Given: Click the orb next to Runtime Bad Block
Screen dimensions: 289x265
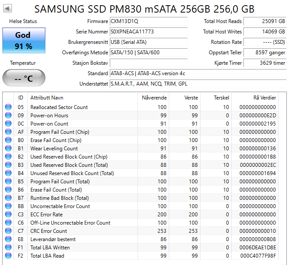Looking at the screenshot, I should click(x=8, y=198).
